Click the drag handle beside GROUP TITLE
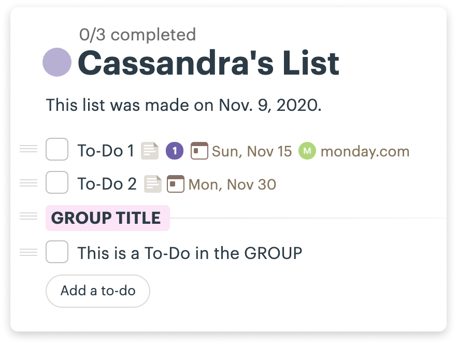This screenshot has width=457, height=345. pos(28,216)
